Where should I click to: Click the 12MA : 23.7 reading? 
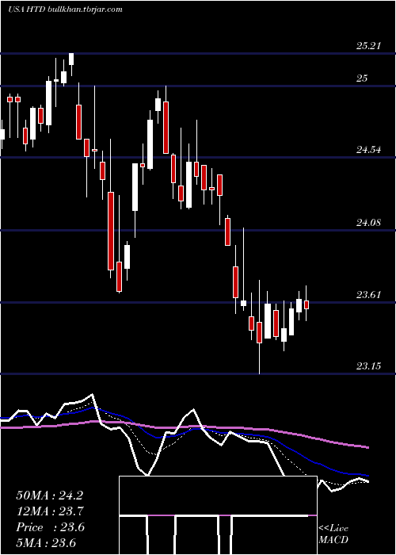tap(50, 511)
